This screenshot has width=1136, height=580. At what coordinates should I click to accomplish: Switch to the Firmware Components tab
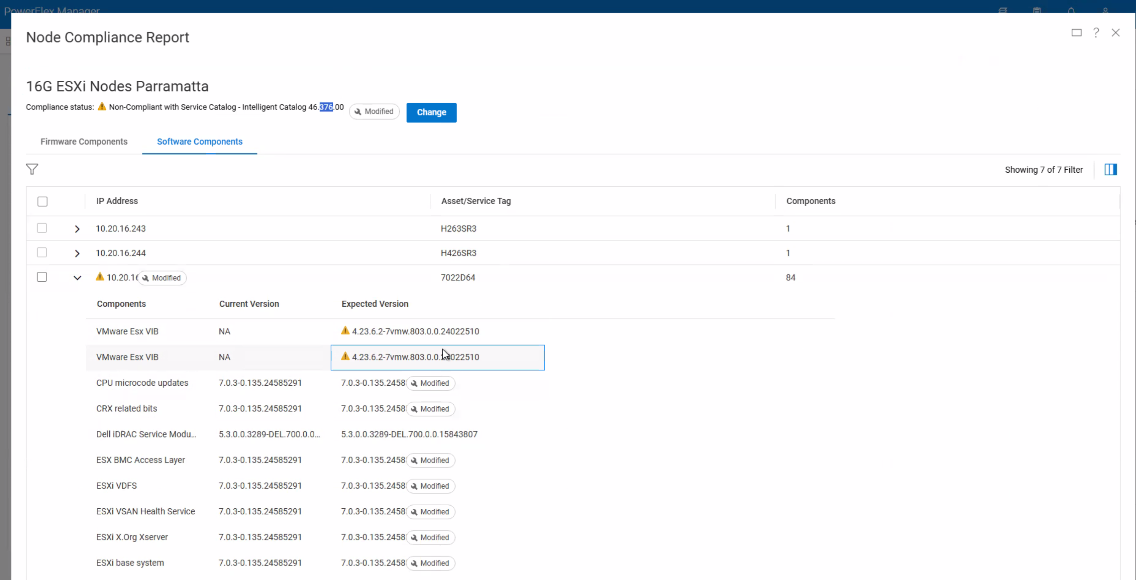point(84,142)
